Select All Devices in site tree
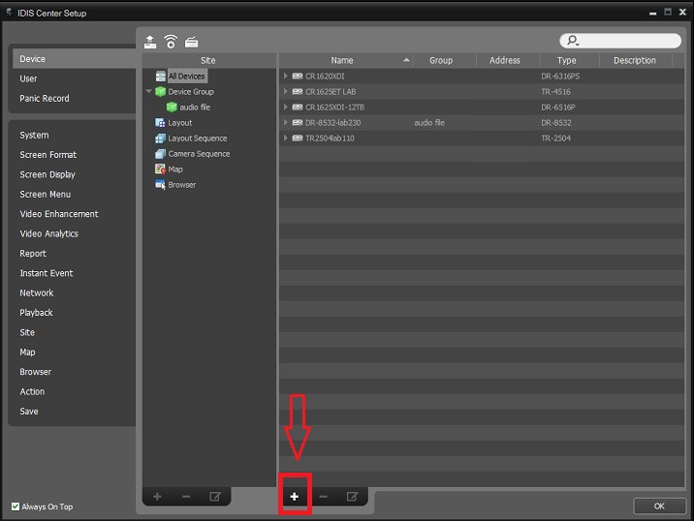 click(x=186, y=77)
